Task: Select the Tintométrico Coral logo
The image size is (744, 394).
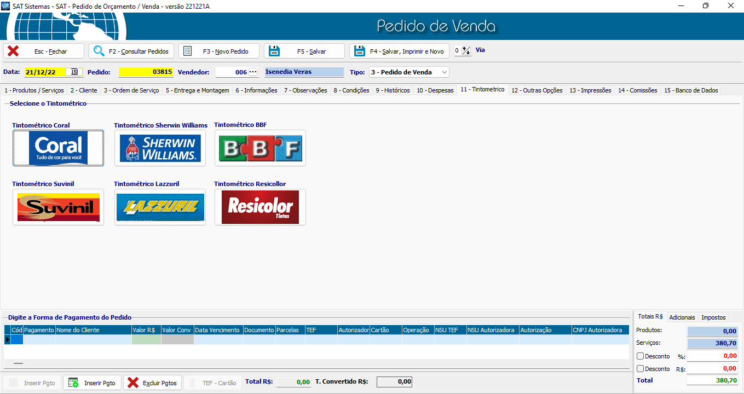Action: pyautogui.click(x=58, y=148)
